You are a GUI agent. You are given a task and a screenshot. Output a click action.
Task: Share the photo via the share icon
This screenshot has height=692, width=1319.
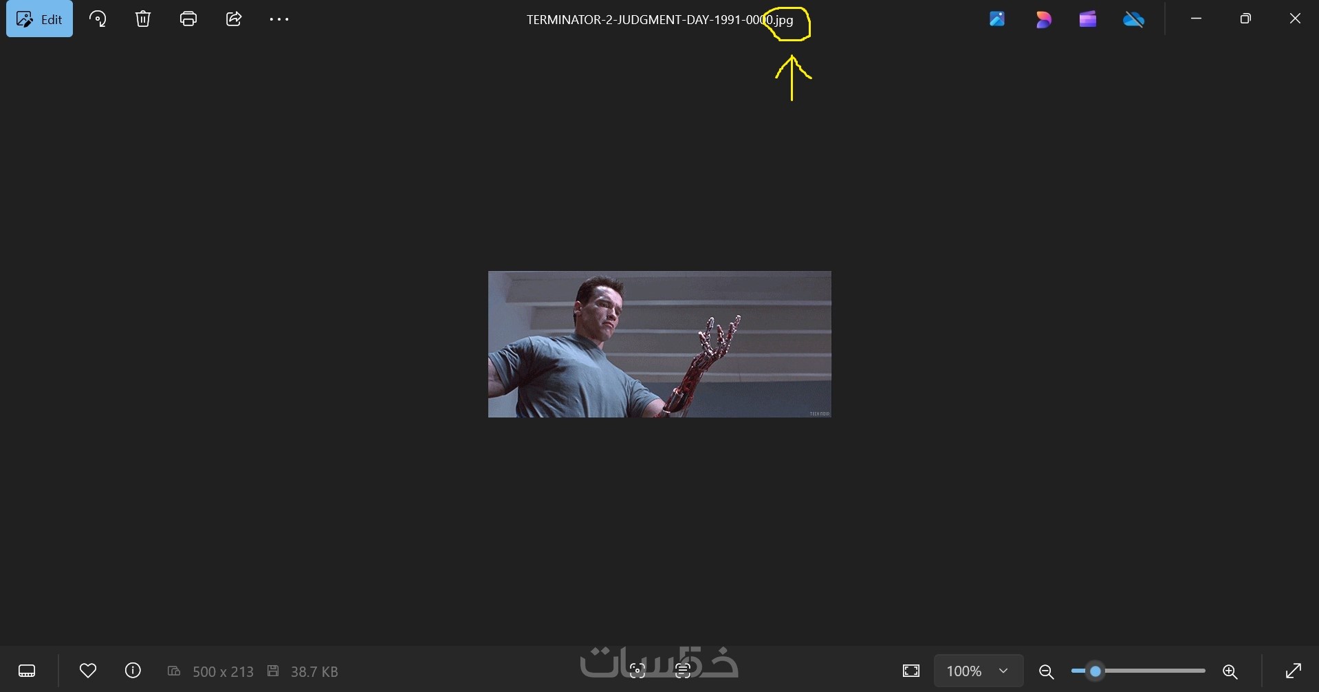[x=234, y=19]
